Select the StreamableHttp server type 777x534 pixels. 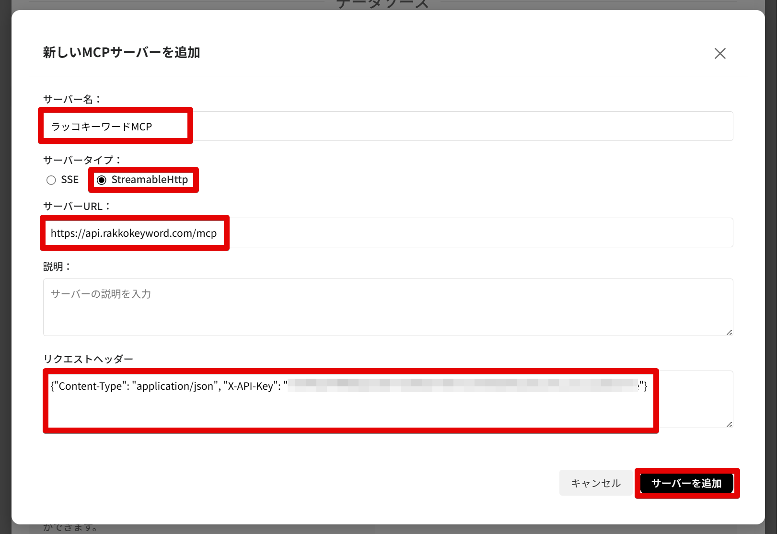click(x=102, y=180)
